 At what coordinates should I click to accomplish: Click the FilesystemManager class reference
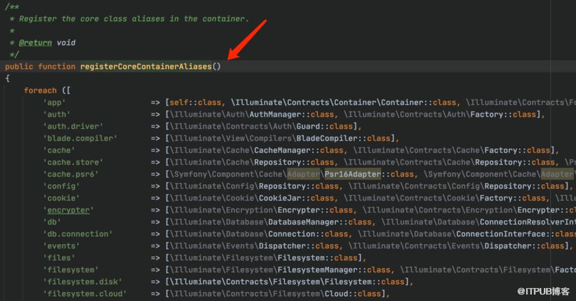[x=317, y=270]
